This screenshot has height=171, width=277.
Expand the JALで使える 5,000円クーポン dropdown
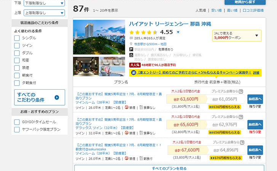[237, 36]
